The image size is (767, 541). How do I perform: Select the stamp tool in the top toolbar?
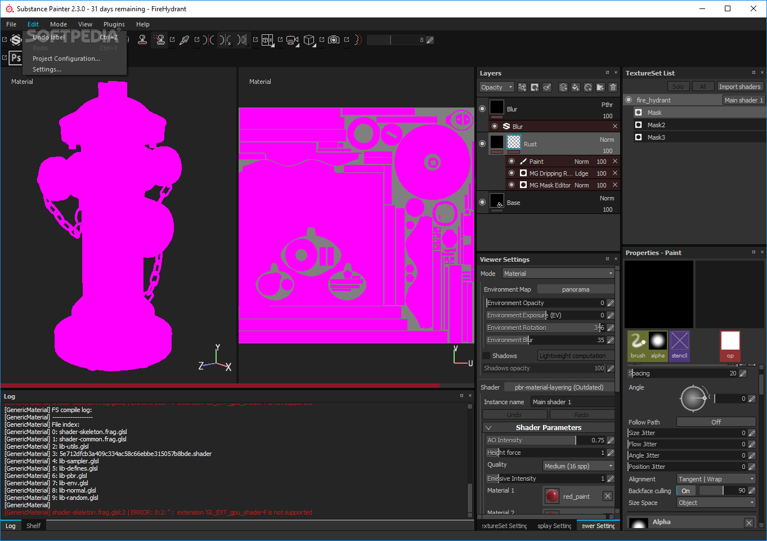142,39
